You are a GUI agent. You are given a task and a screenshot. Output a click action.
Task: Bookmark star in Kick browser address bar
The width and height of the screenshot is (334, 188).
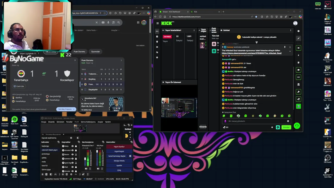(x=256, y=17)
